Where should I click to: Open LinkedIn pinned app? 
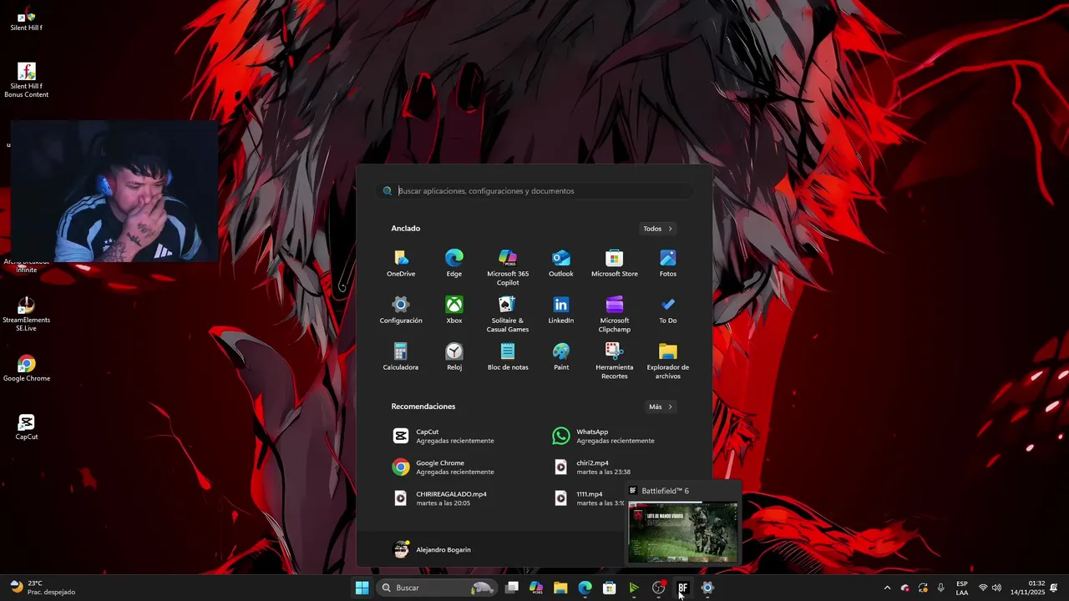[561, 310]
